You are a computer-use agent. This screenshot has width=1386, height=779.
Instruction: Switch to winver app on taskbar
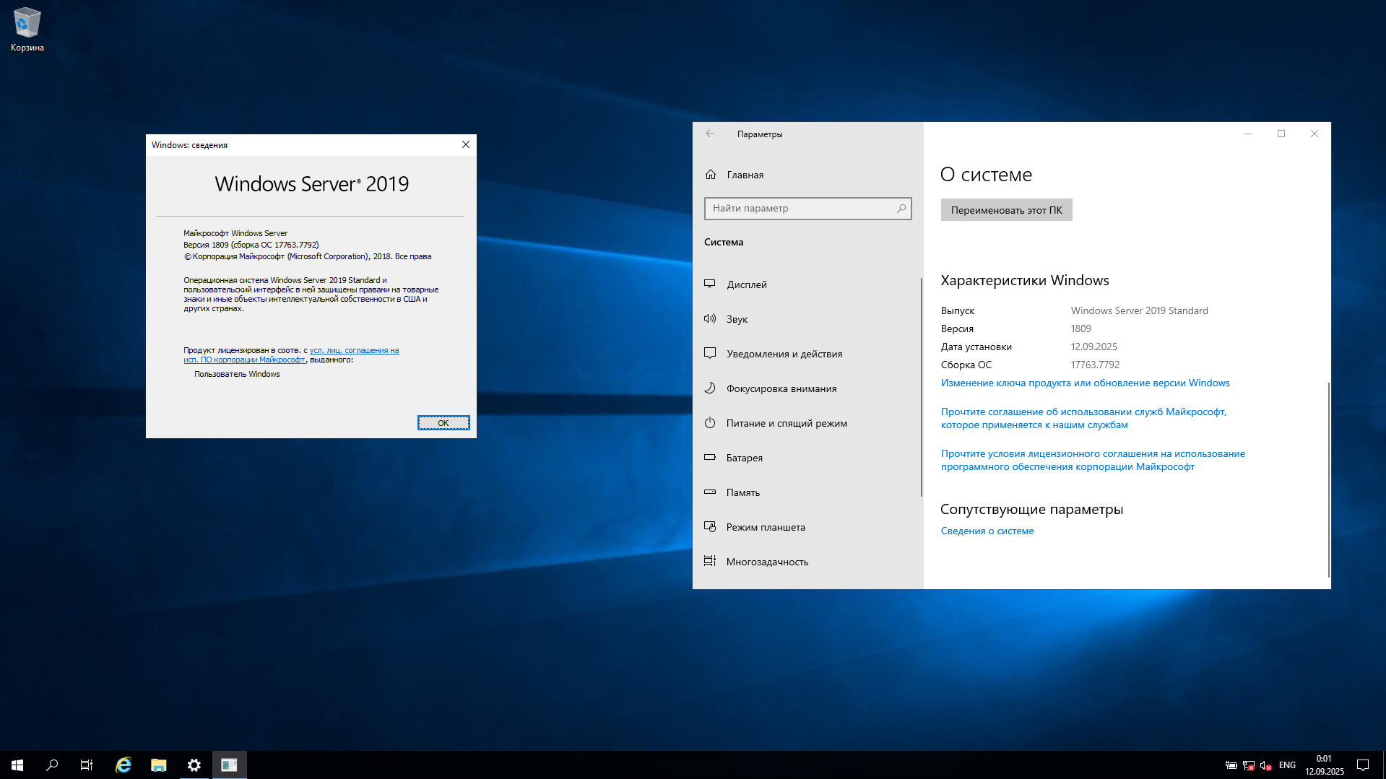[x=229, y=765]
